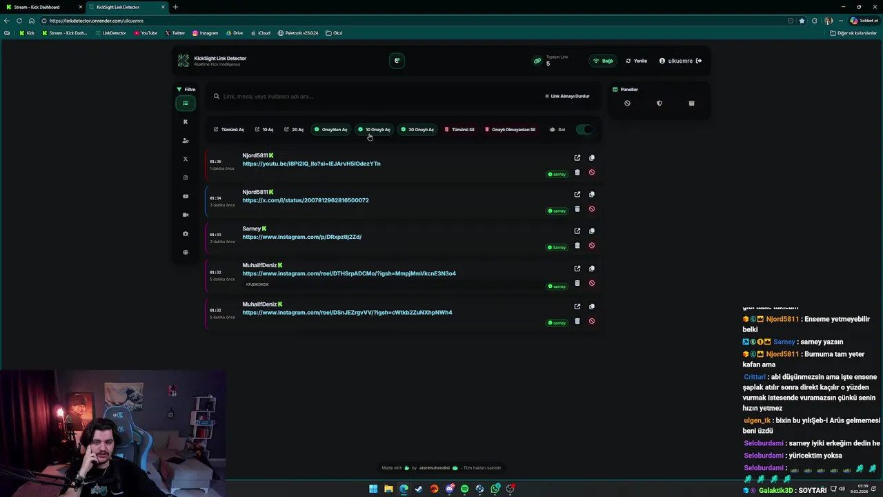Filter by globe web links icon

[185, 252]
